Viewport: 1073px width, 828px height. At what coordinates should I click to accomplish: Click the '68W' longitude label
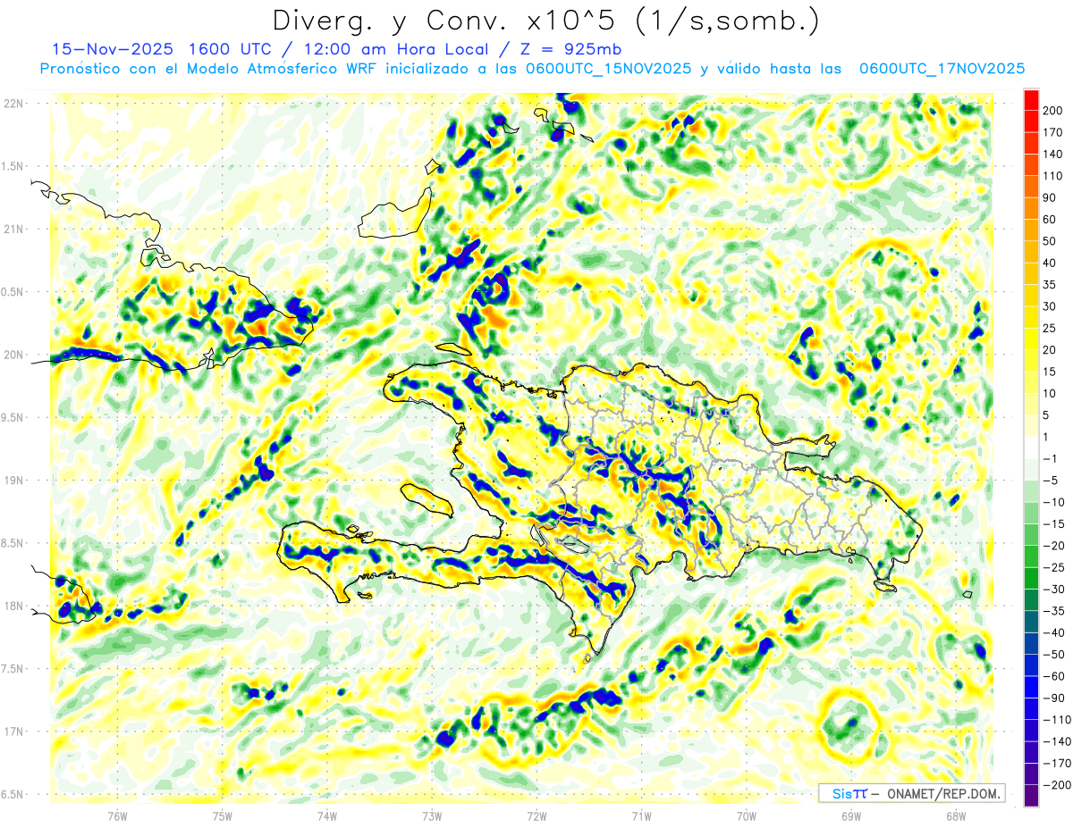[x=956, y=815]
